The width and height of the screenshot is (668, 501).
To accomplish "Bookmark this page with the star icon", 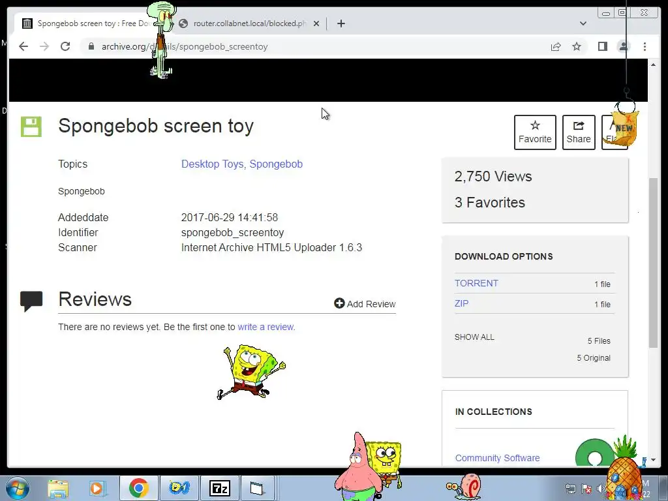I will [577, 46].
